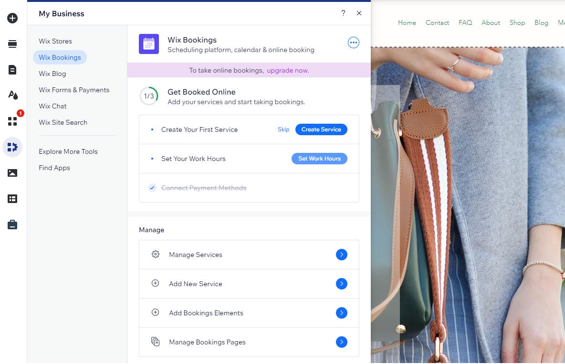
Task: Click the Blog link in site menu
Action: pyautogui.click(x=541, y=23)
